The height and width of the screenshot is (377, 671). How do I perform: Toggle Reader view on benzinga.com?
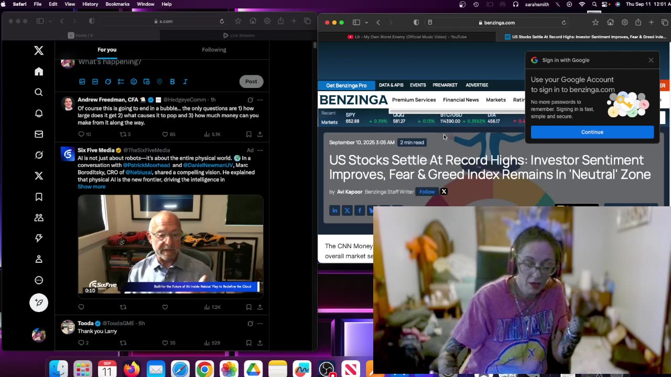pyautogui.click(x=430, y=23)
